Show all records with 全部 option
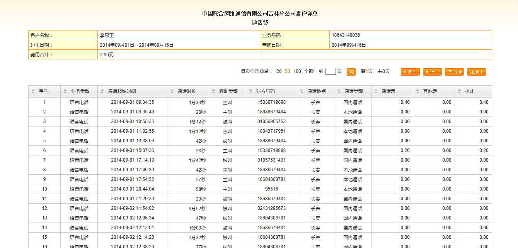This screenshot has width=518, height=248. click(x=309, y=71)
